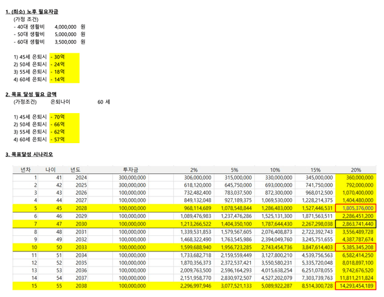Click the '년차' column header
This screenshot has height=297, width=384.
(25, 169)
